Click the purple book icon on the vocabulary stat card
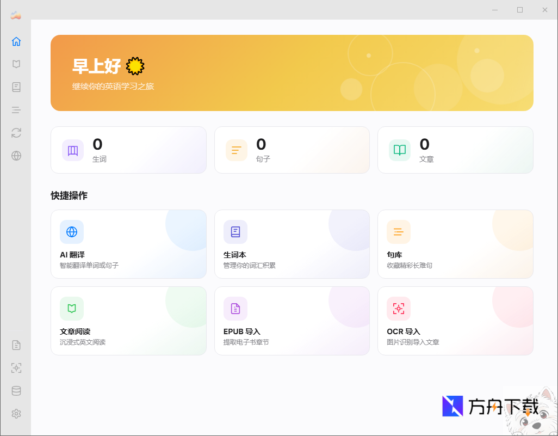Screen dimensions: 558x436 coord(72,150)
